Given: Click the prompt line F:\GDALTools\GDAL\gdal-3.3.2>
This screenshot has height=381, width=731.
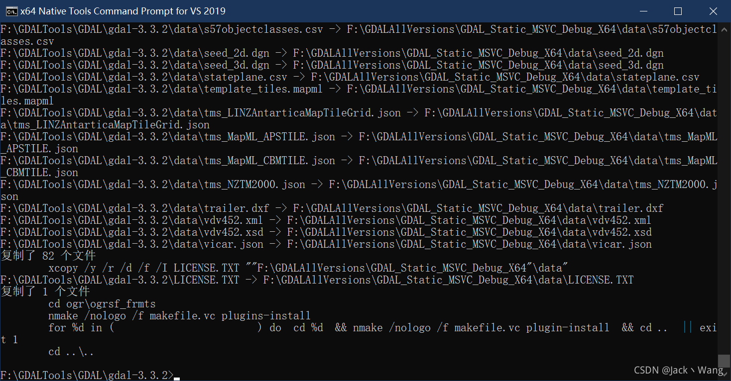Looking at the screenshot, I should click(87, 376).
